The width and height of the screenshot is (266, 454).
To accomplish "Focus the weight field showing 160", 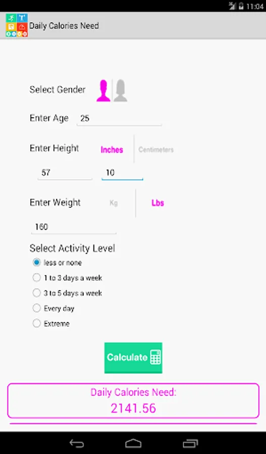I will (x=74, y=227).
